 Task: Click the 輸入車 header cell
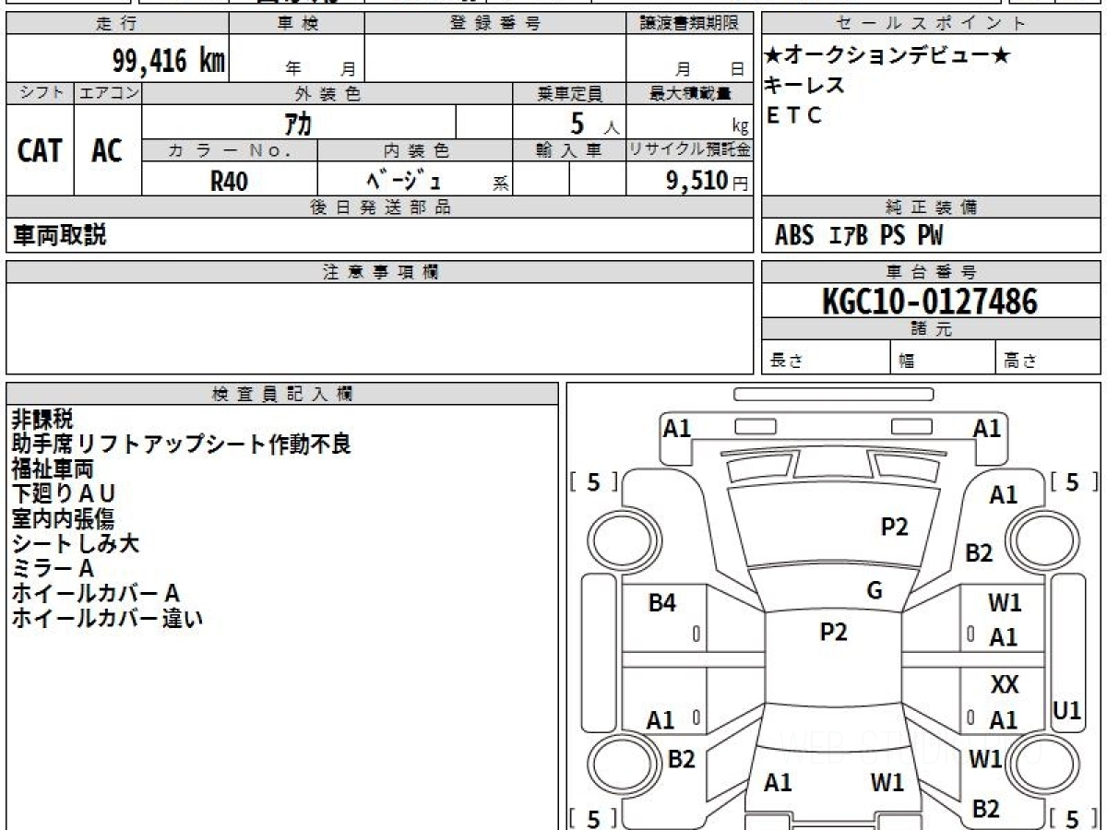tap(569, 150)
